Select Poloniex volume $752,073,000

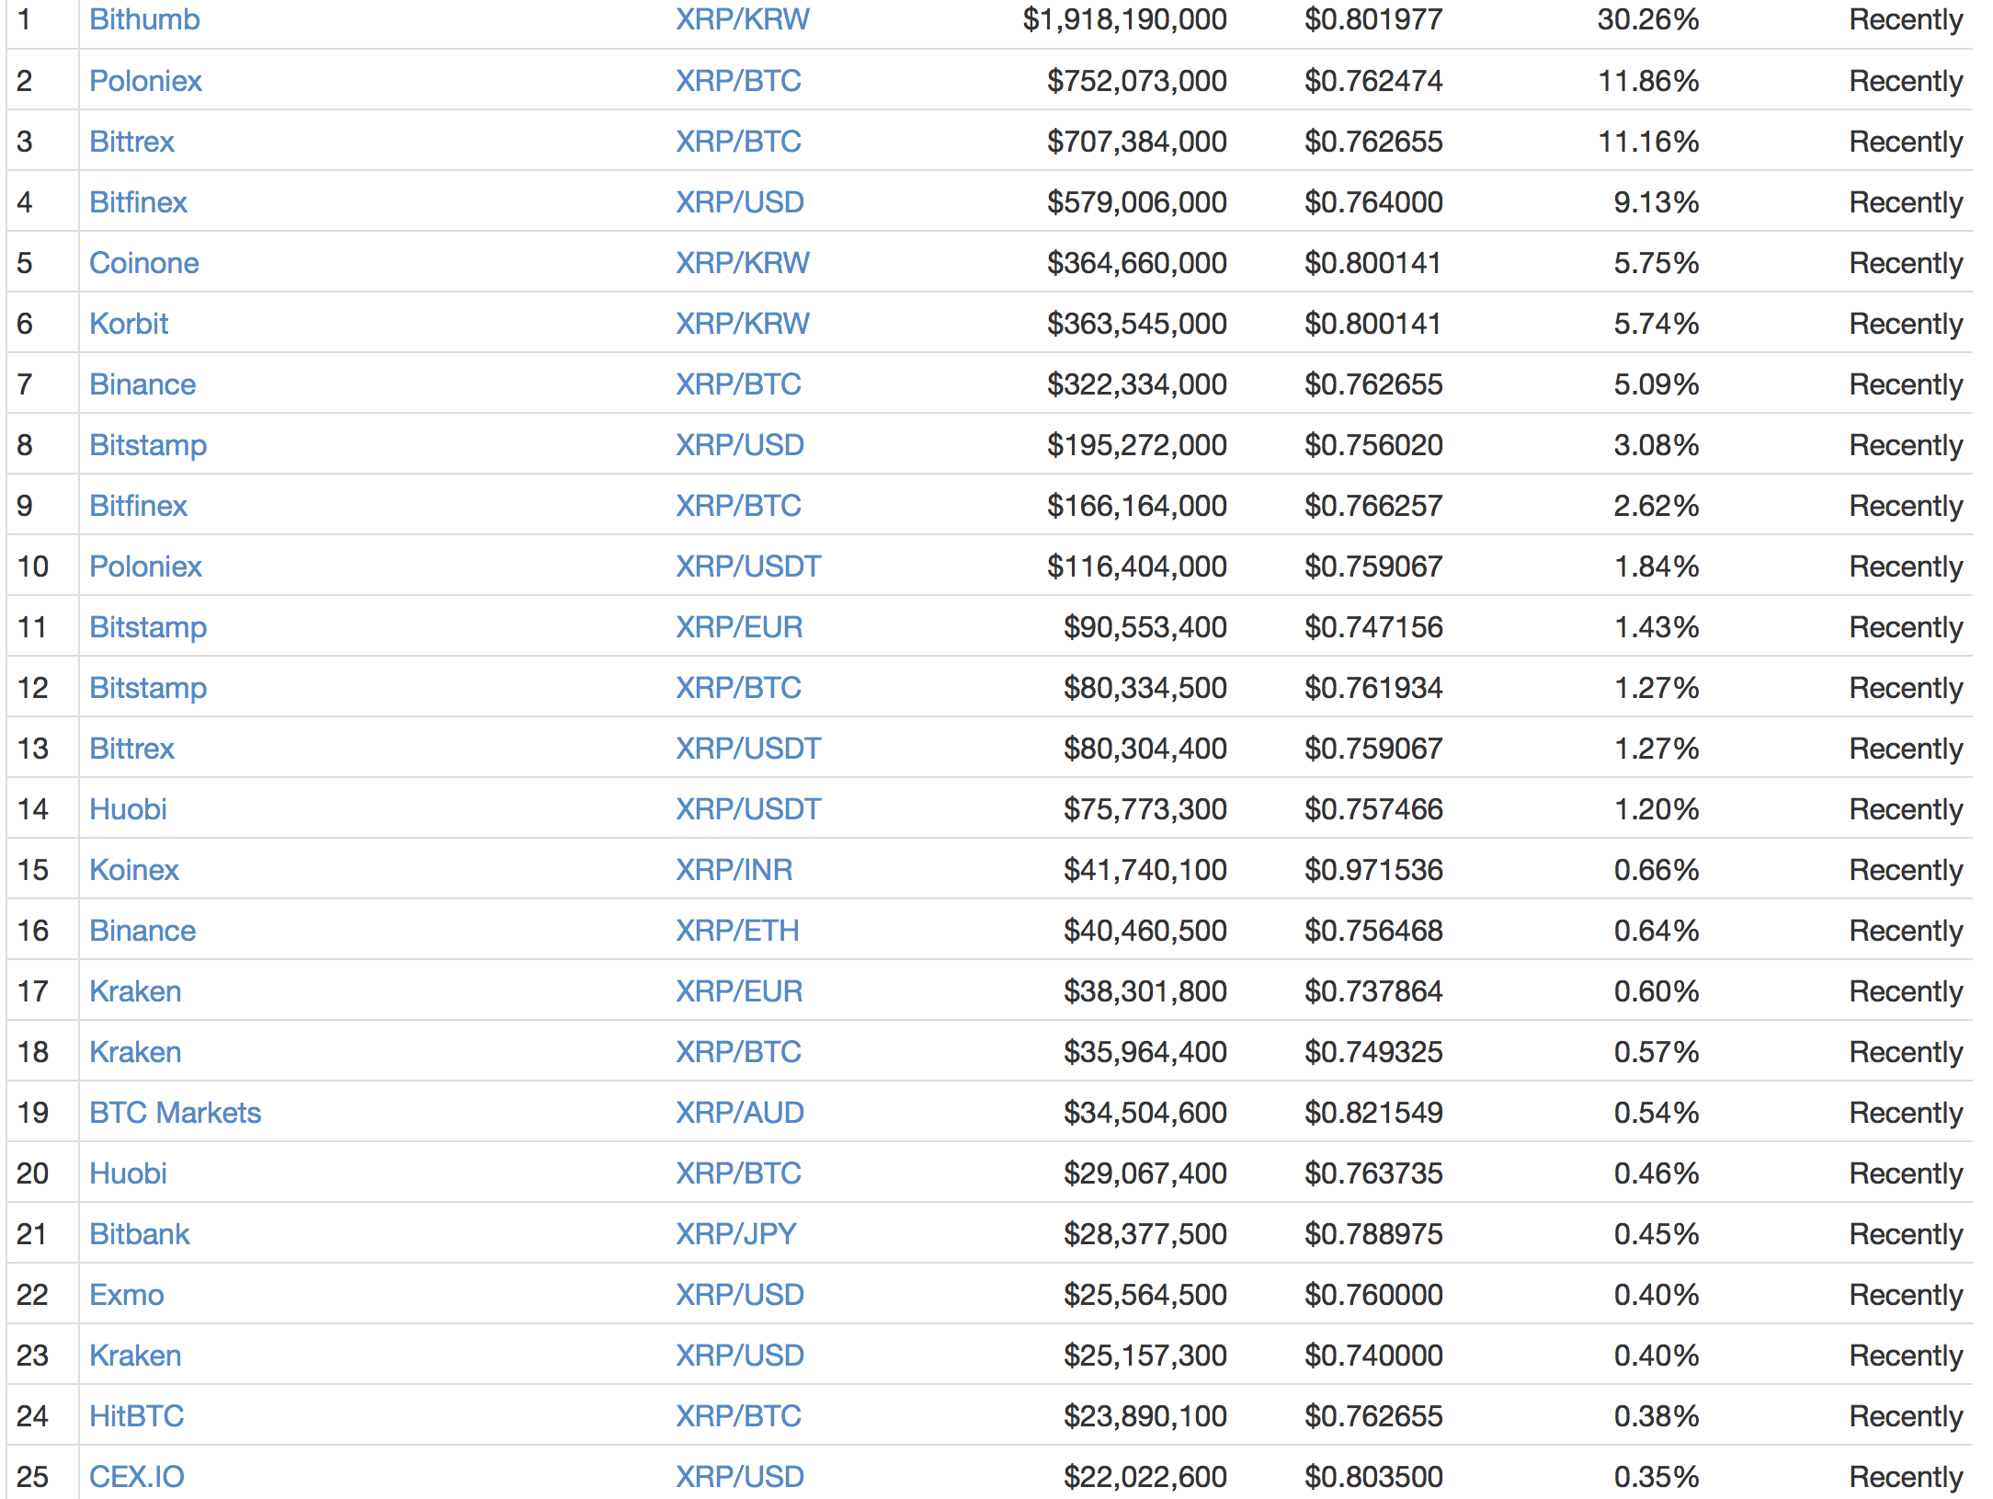[1137, 80]
